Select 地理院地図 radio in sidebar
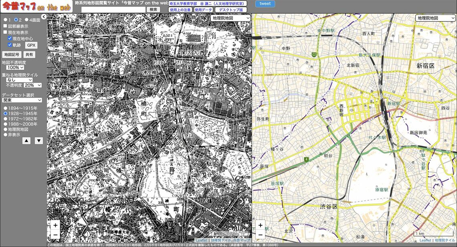457x247 pixels. coord(5,129)
